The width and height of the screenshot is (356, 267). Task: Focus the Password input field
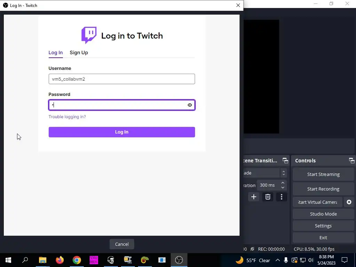pos(122,105)
